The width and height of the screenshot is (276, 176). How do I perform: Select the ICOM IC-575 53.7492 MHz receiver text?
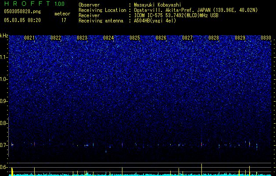click(176, 15)
